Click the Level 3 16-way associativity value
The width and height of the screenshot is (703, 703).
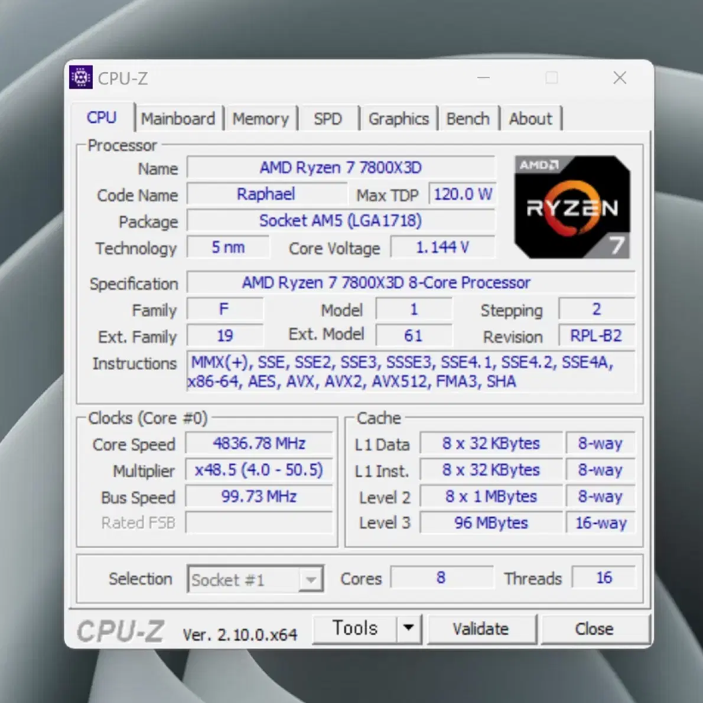[600, 522]
